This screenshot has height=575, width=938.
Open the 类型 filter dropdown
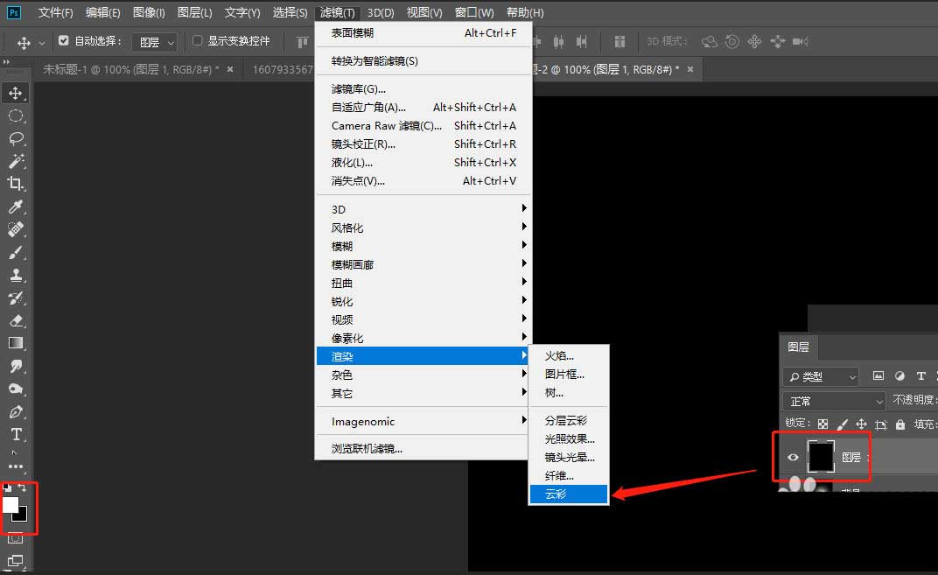pyautogui.click(x=819, y=376)
